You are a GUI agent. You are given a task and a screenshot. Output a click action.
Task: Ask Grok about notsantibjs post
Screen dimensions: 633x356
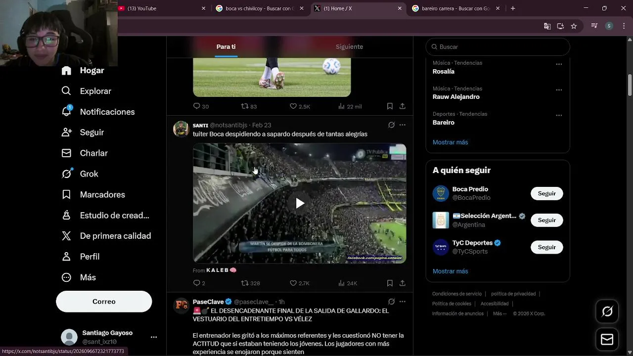391,125
